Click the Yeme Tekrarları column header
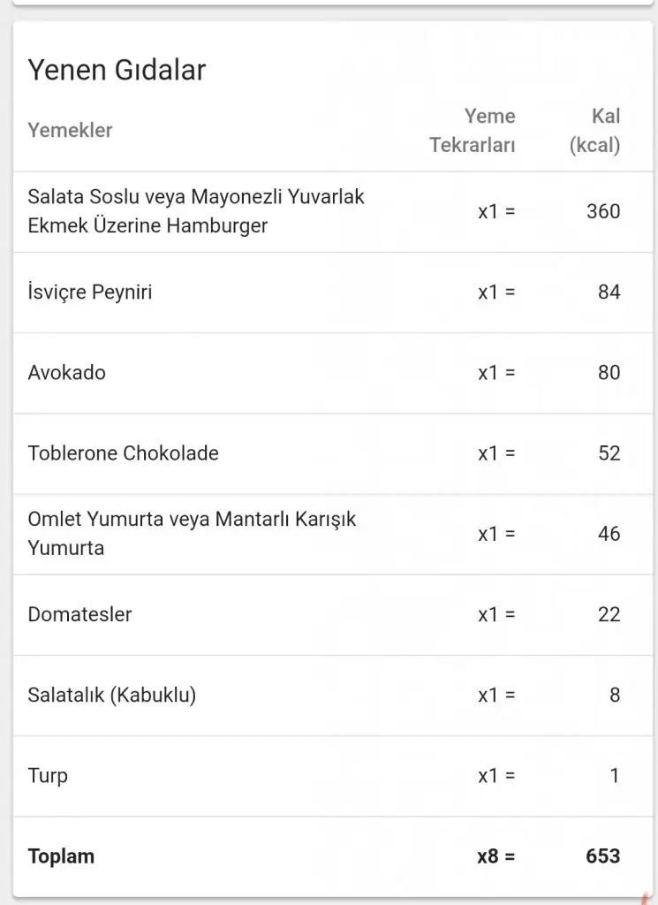The height and width of the screenshot is (905, 658). [x=473, y=130]
